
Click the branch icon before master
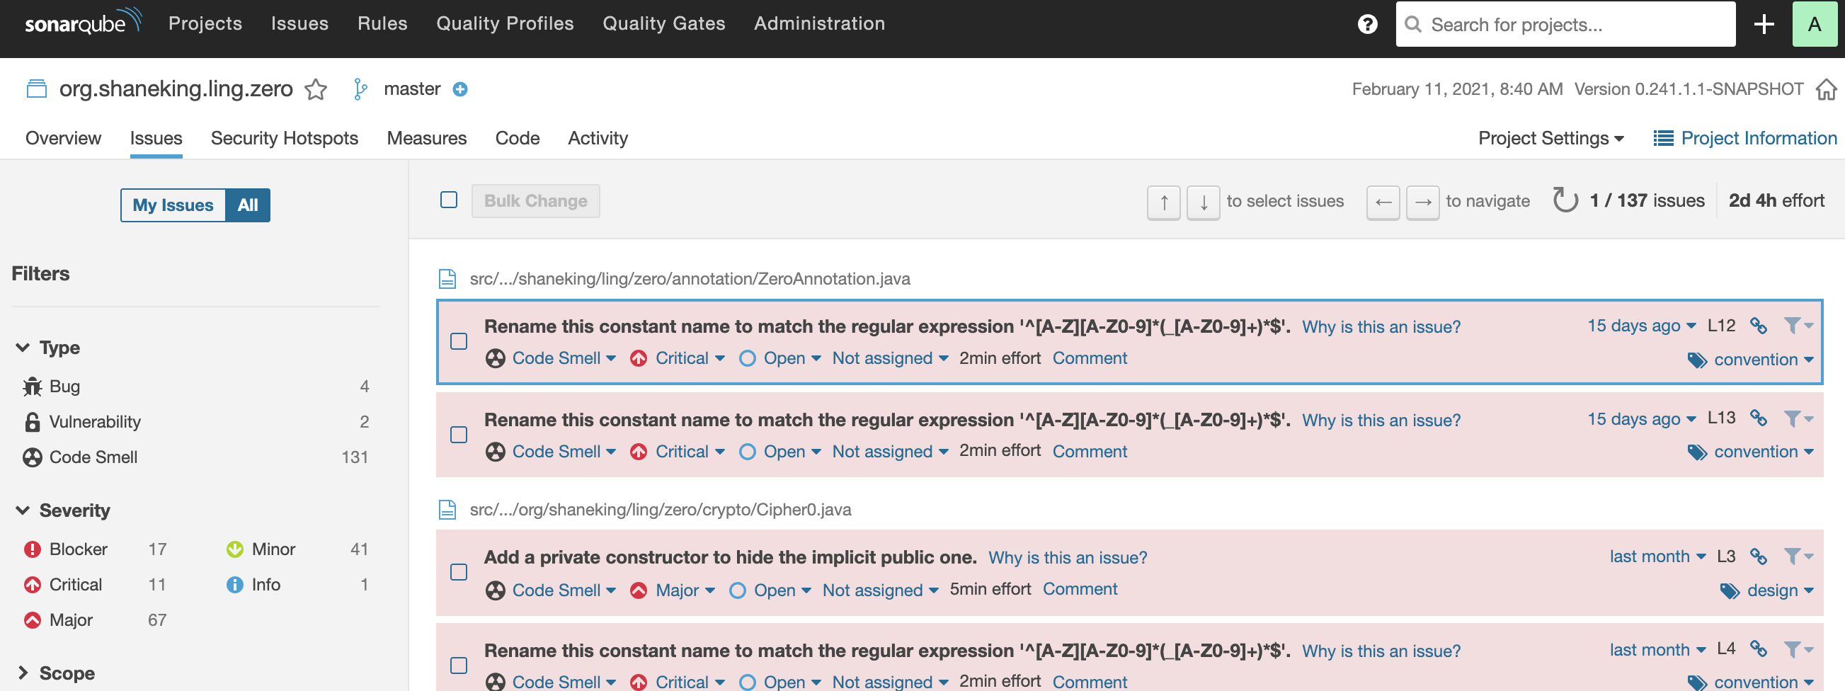360,88
